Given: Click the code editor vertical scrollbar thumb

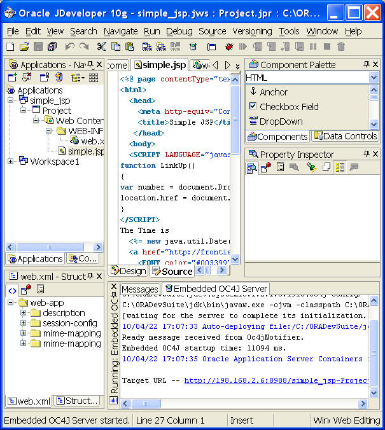Looking at the screenshot, I should [x=235, y=120].
